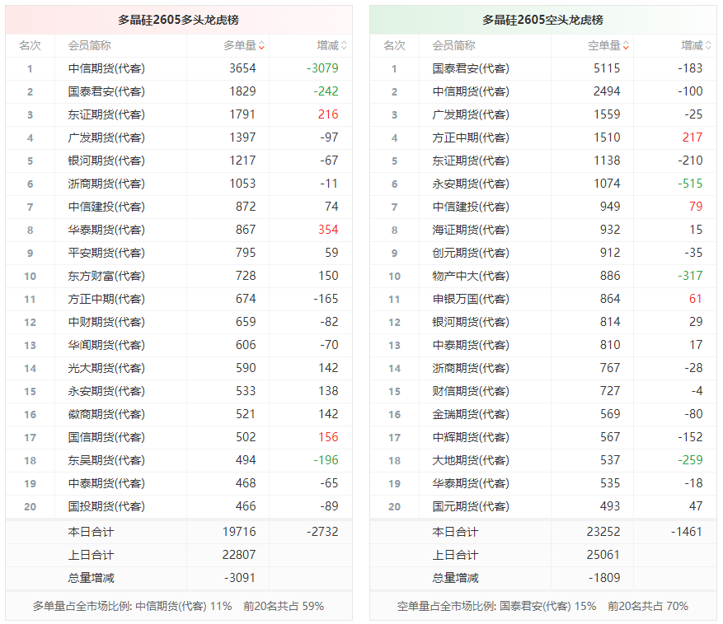Sort long table by 增减 sort arrows
This screenshot has height=624, width=723.
(344, 45)
